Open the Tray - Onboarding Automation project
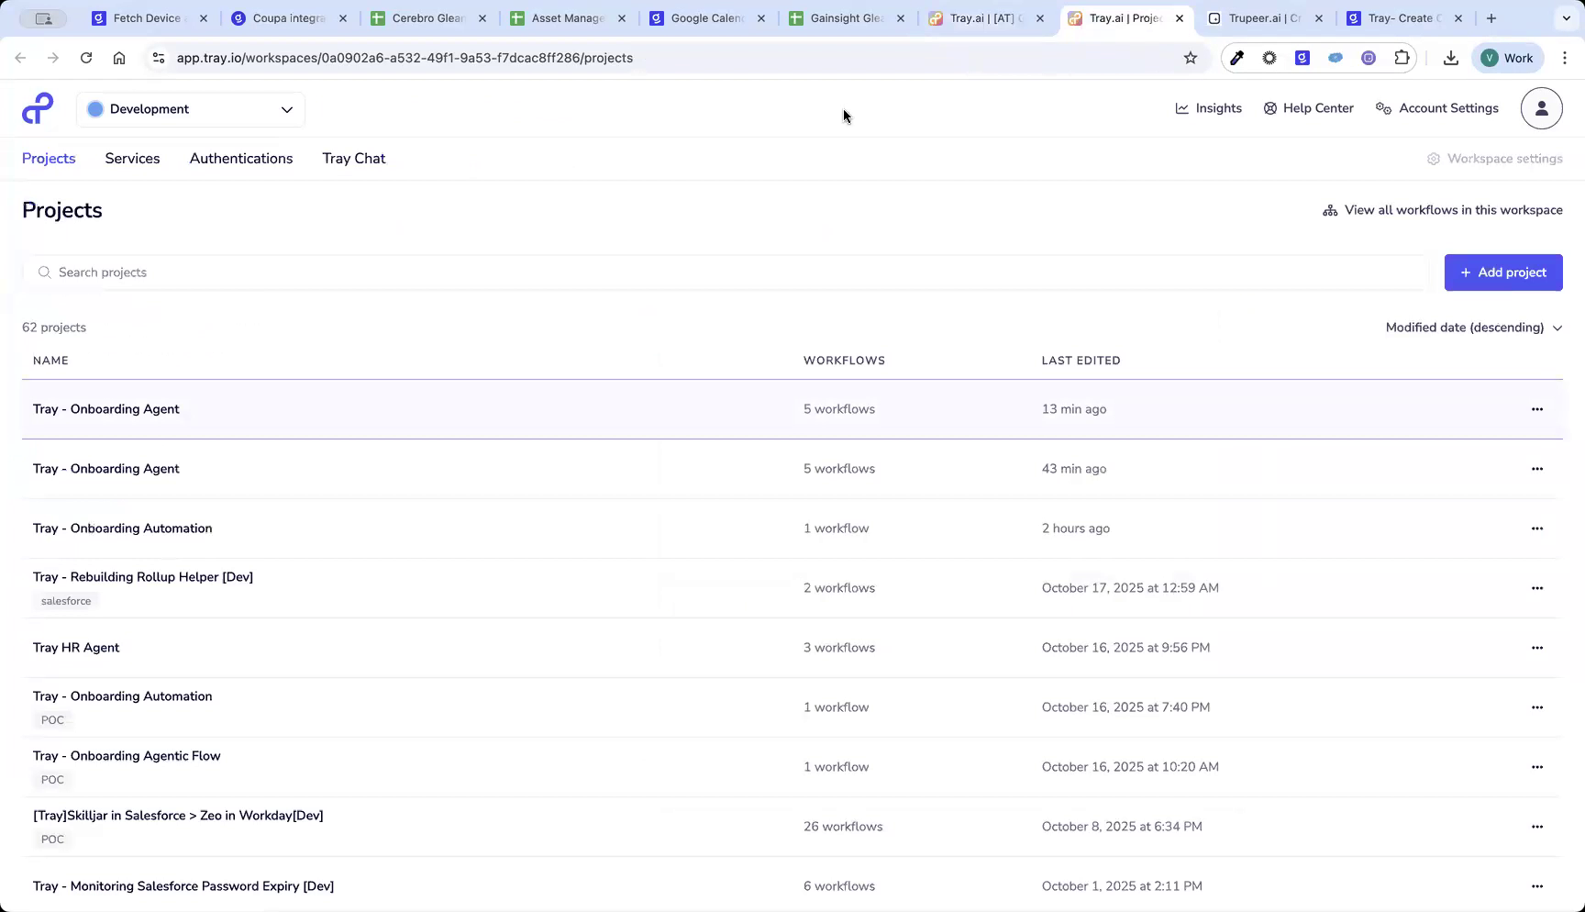 point(122,528)
